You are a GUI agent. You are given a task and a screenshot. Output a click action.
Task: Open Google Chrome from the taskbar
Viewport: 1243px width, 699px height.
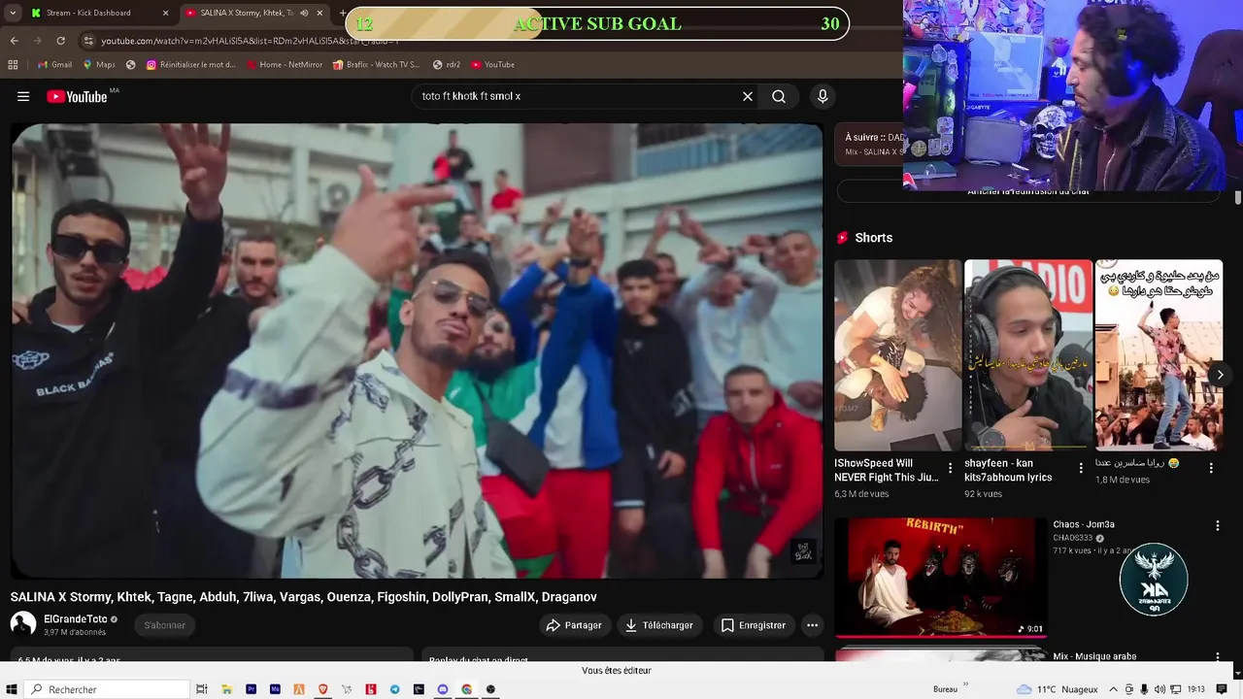pyautogui.click(x=467, y=689)
